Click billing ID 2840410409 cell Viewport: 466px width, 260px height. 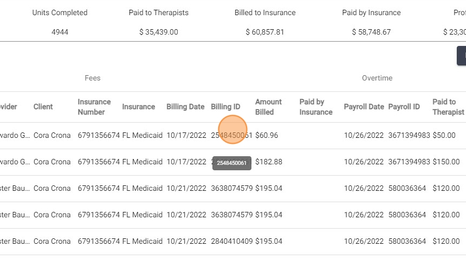[x=232, y=241]
